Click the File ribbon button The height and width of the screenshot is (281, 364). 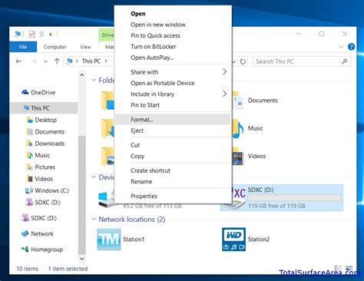(23, 47)
